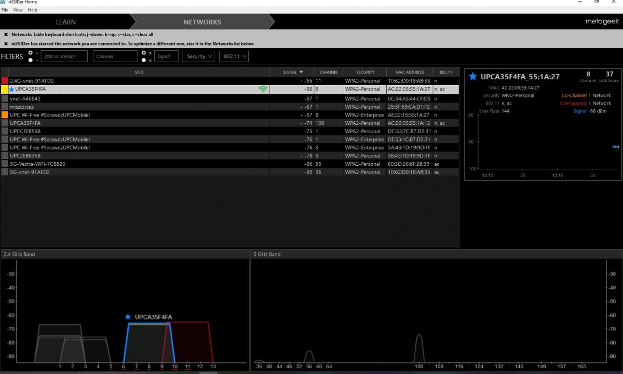Select the miszczrzezi network row
This screenshot has height=374, width=623.
[x=230, y=107]
